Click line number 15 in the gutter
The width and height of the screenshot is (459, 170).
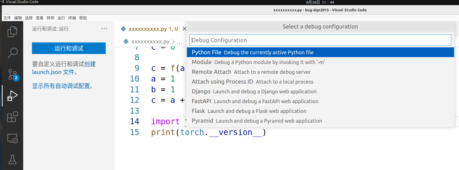[x=135, y=132]
